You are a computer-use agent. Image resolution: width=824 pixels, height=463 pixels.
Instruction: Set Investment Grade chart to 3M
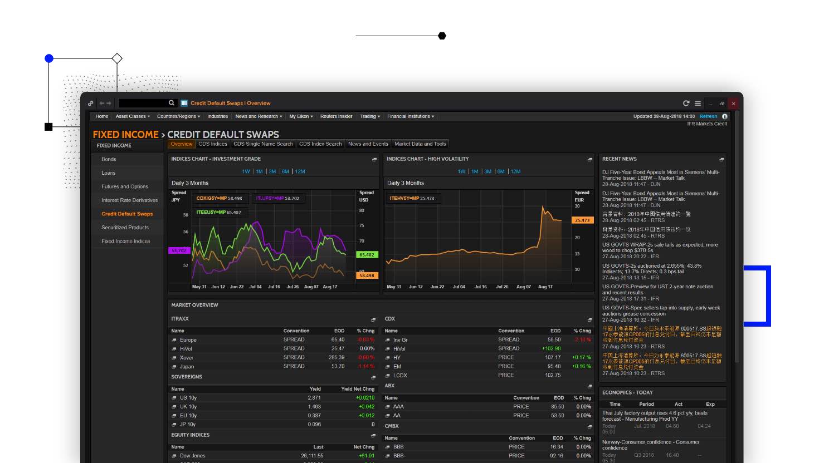[x=272, y=171]
